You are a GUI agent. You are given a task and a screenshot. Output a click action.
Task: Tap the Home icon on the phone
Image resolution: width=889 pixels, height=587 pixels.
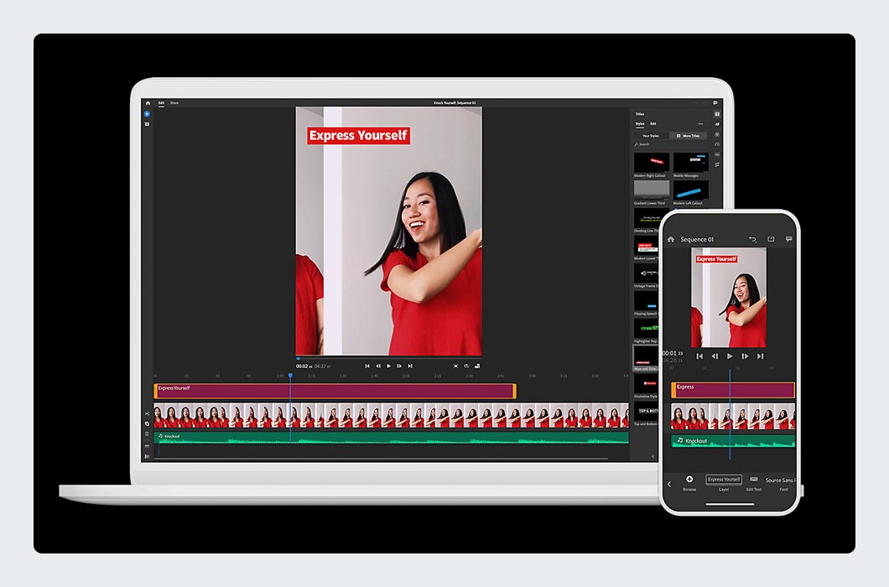coord(671,239)
